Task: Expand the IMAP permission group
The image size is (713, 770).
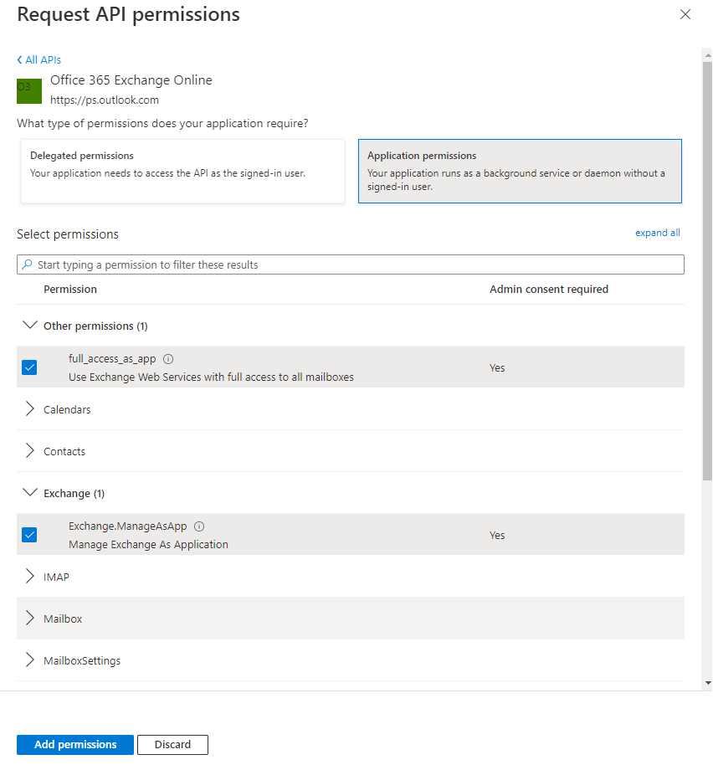Action: pos(31,577)
